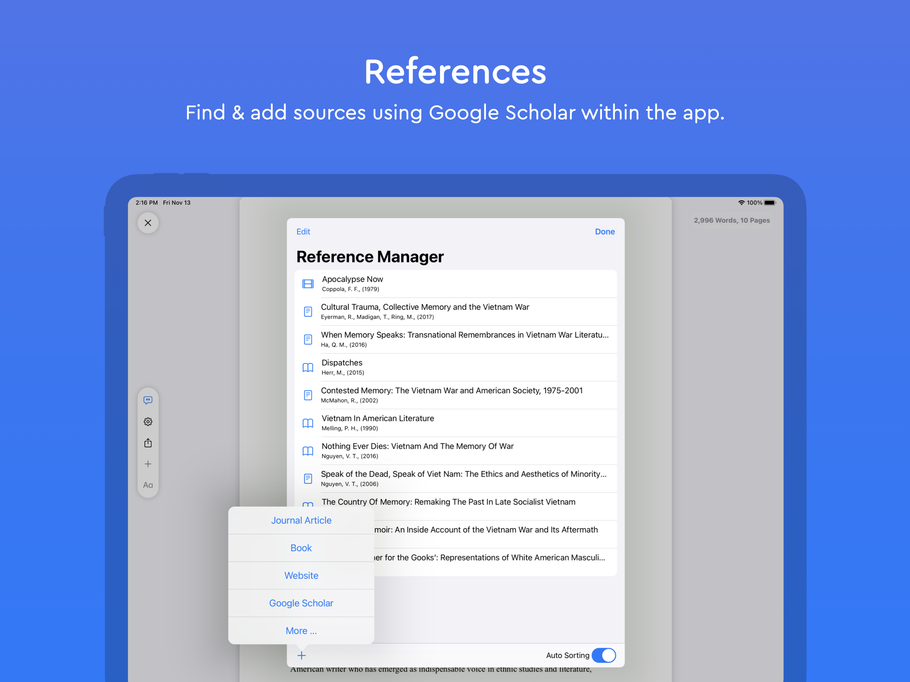Image resolution: width=910 pixels, height=682 pixels.
Task: Expand More ... reference types
Action: click(301, 631)
